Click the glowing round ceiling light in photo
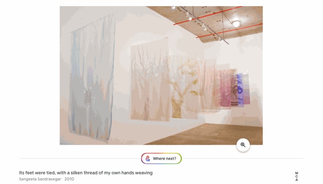 [x=236, y=24]
